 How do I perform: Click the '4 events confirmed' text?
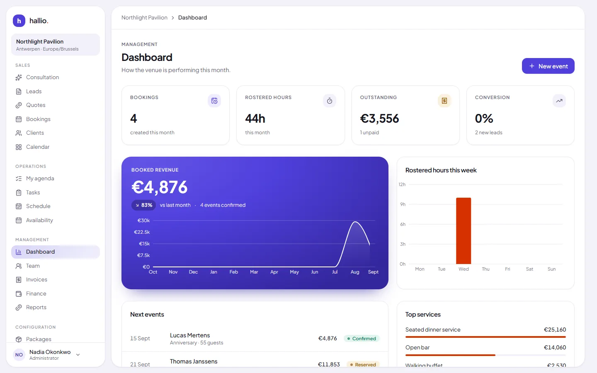click(x=223, y=205)
